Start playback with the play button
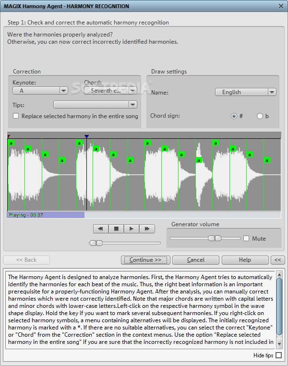This screenshot has height=366, width=288. [132, 229]
